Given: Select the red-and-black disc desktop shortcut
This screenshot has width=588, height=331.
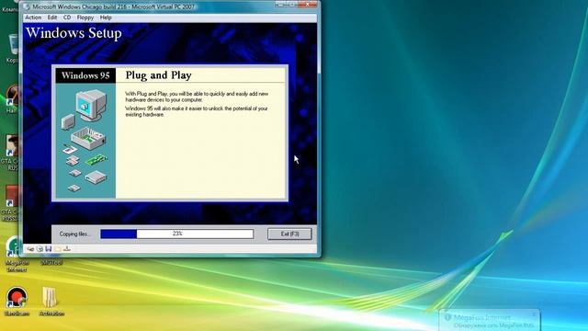Looking at the screenshot, I should tap(17, 301).
